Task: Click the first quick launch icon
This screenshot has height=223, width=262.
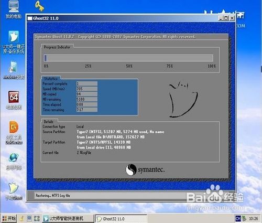Action: click(21, 219)
